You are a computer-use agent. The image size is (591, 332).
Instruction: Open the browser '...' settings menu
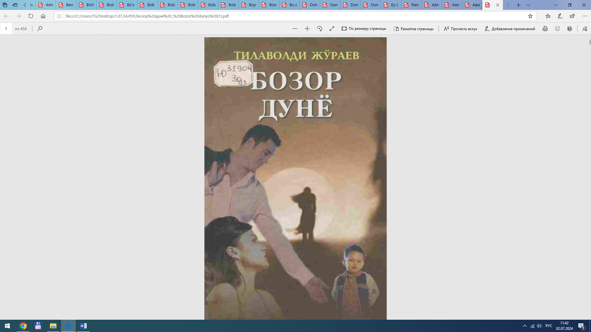click(585, 16)
